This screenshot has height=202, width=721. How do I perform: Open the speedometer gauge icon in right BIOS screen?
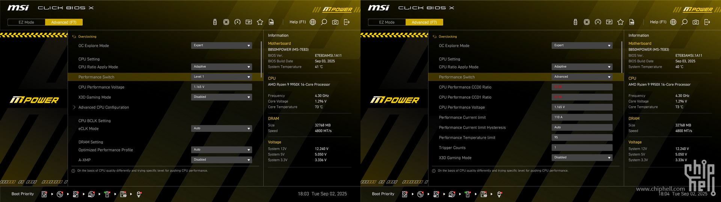click(598, 22)
